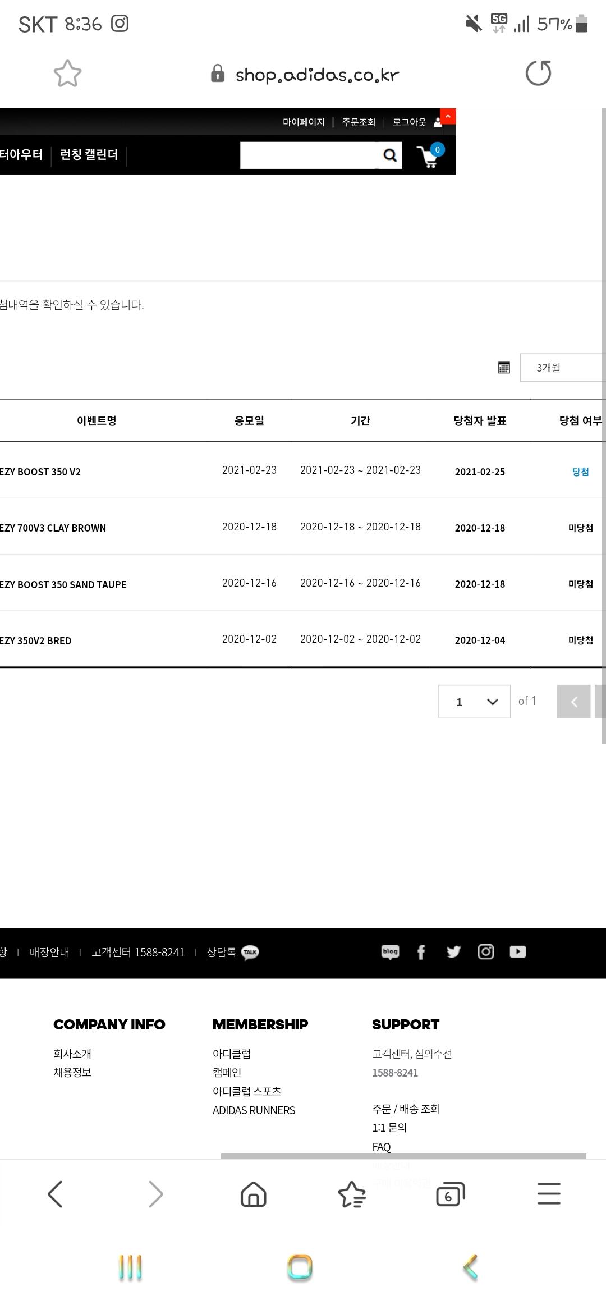Click EZY 350V2 BRED event name

coord(36,640)
